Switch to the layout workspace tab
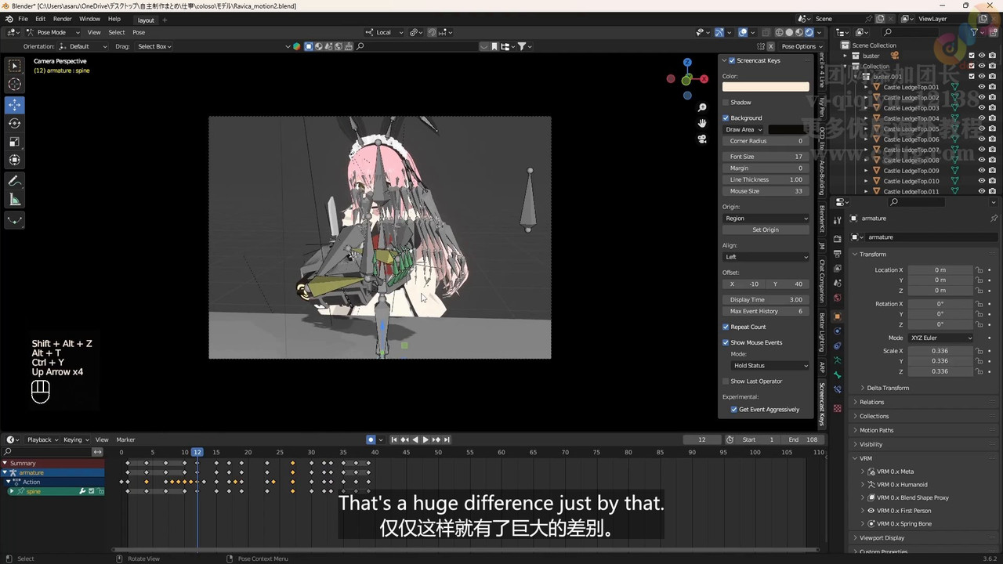The image size is (1003, 564). (x=146, y=20)
